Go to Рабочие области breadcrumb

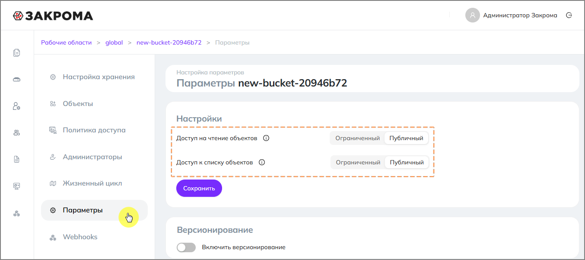click(x=67, y=42)
